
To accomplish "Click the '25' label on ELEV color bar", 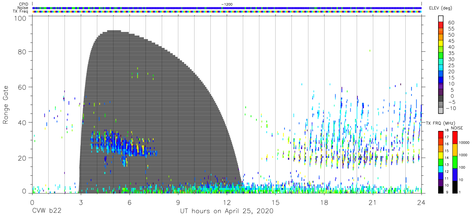I will pyautogui.click(x=451, y=65).
